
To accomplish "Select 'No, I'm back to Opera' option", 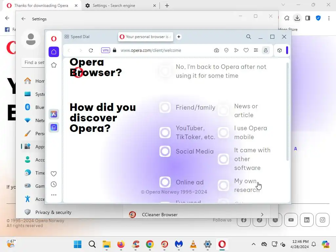I will click(x=165, y=71).
